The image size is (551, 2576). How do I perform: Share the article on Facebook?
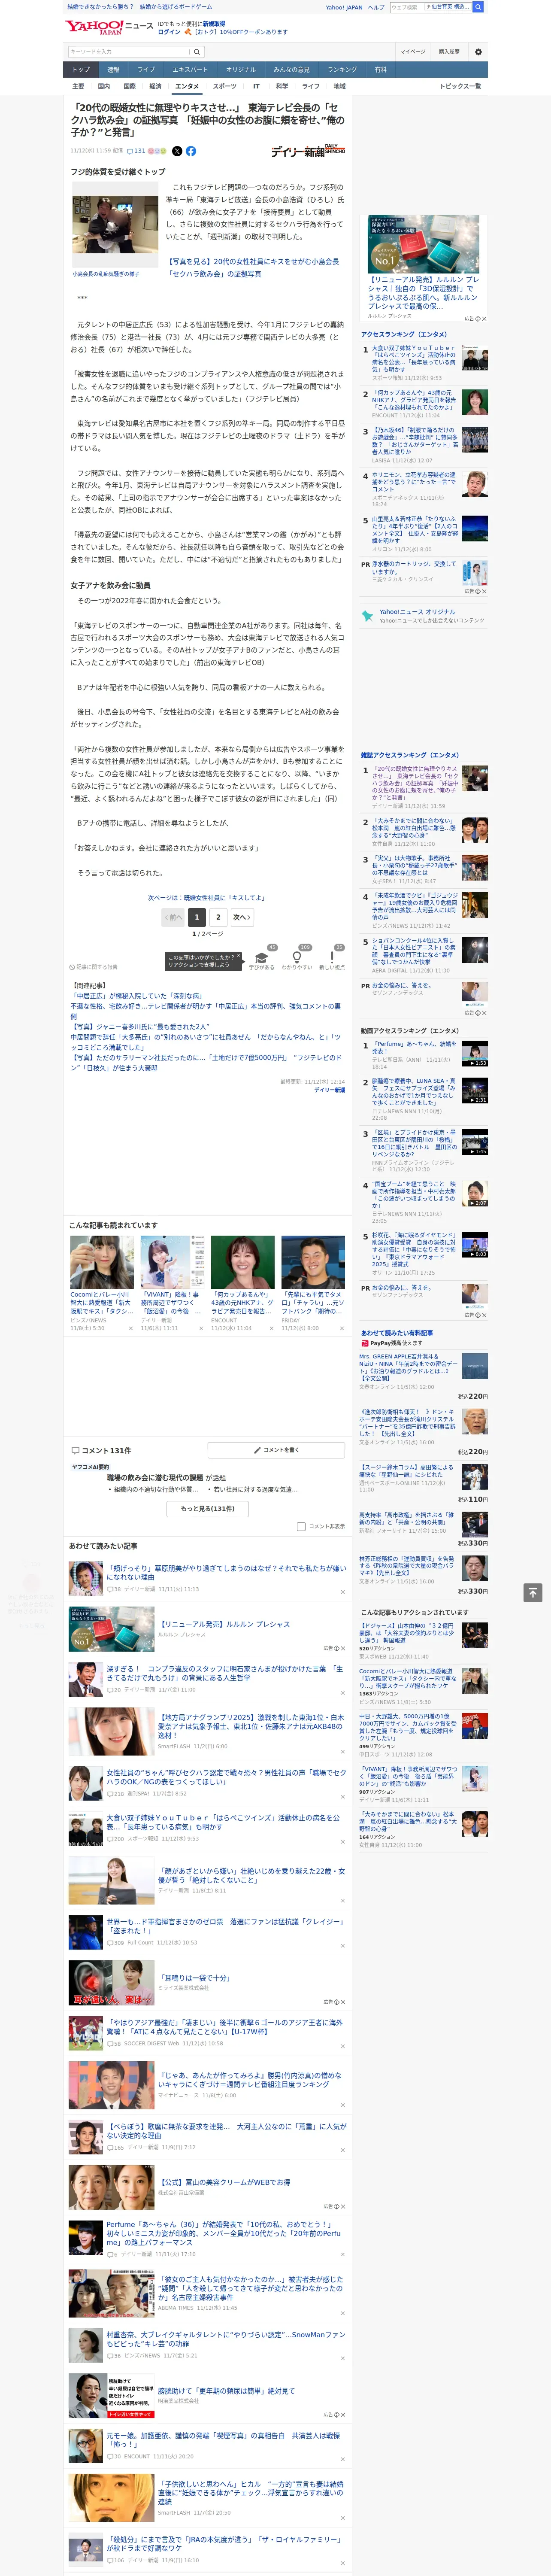190,151
